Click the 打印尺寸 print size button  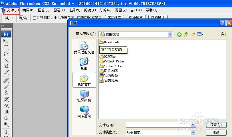point(158,17)
